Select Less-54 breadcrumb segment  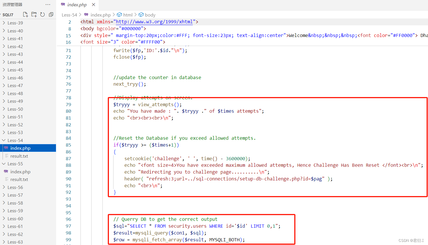pyautogui.click(x=69, y=15)
